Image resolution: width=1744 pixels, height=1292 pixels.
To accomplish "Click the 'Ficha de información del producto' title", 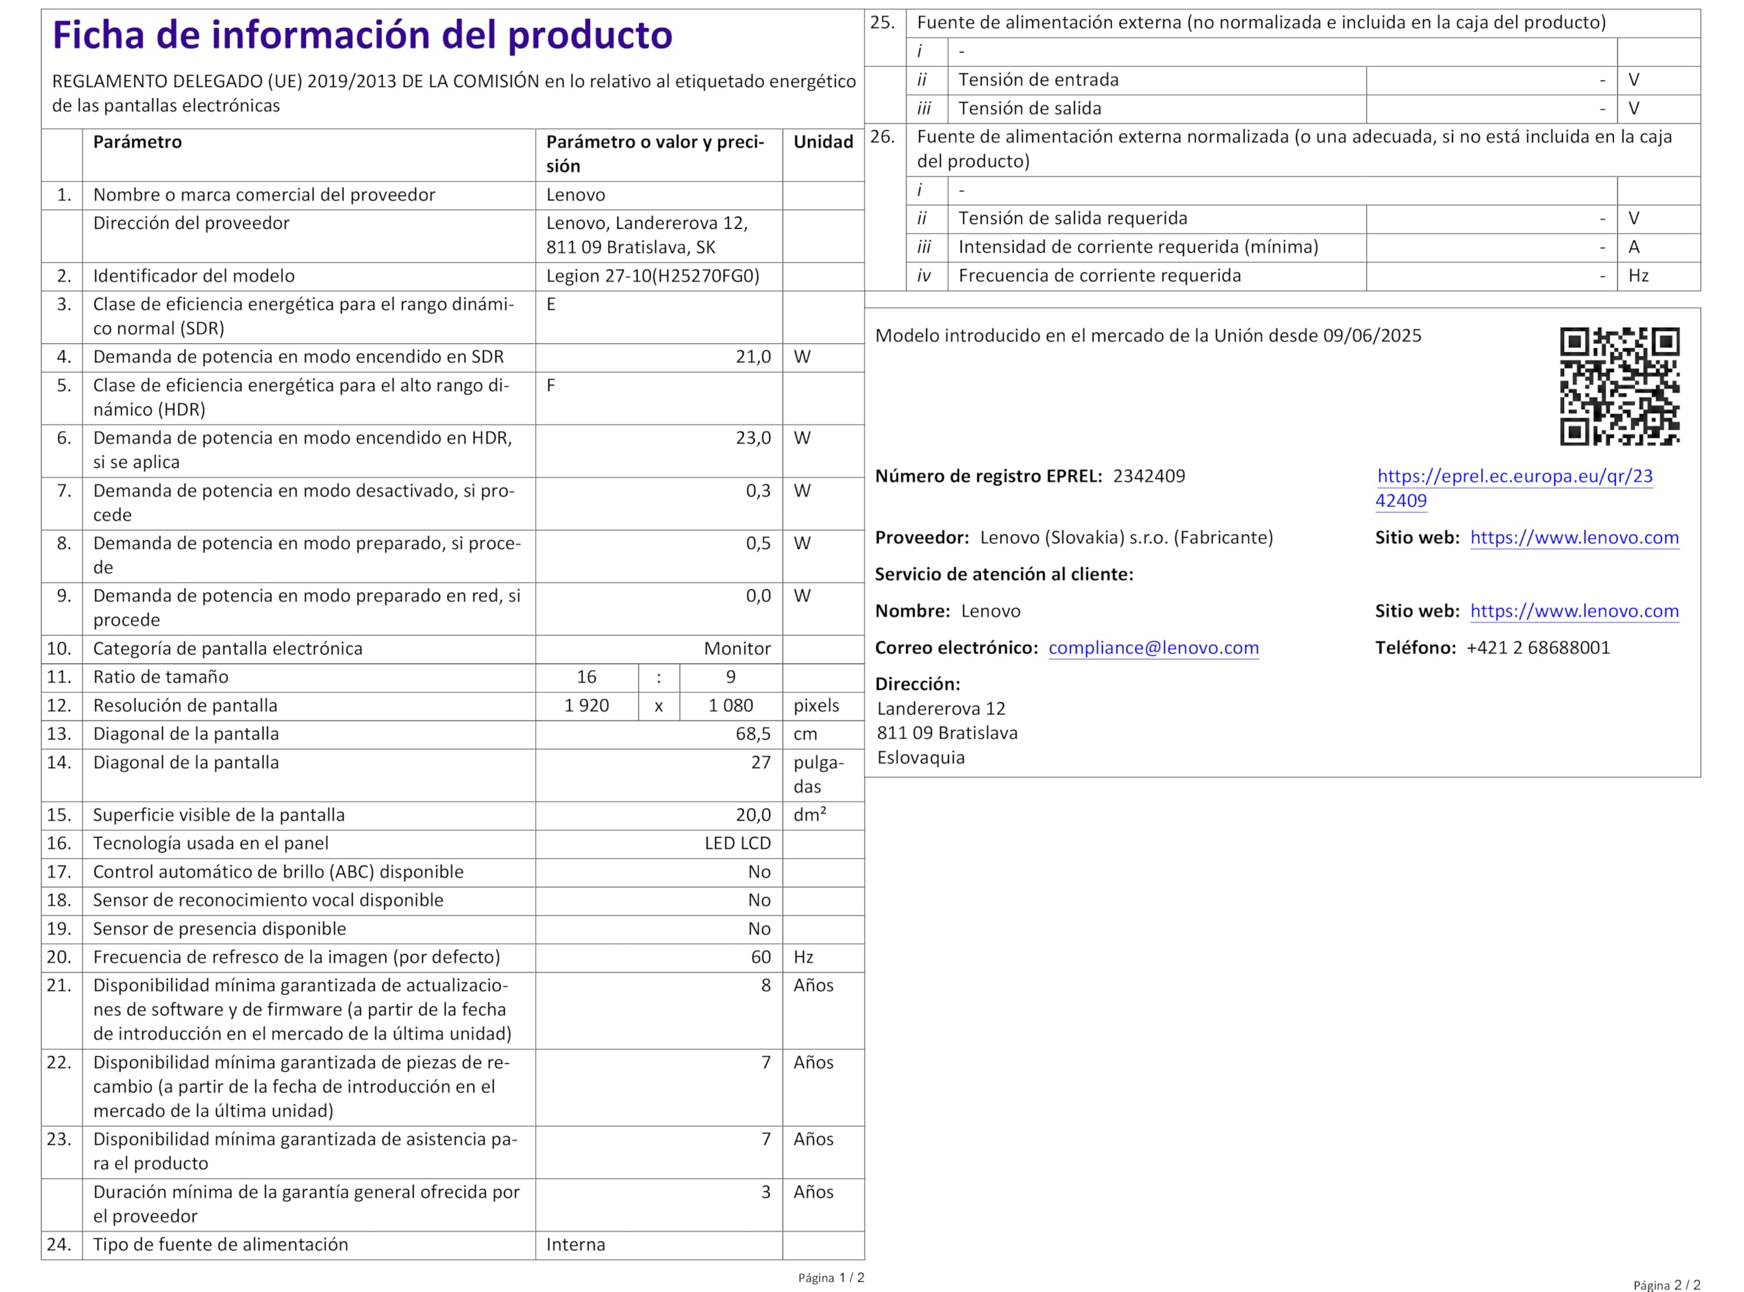I will pyautogui.click(x=362, y=35).
